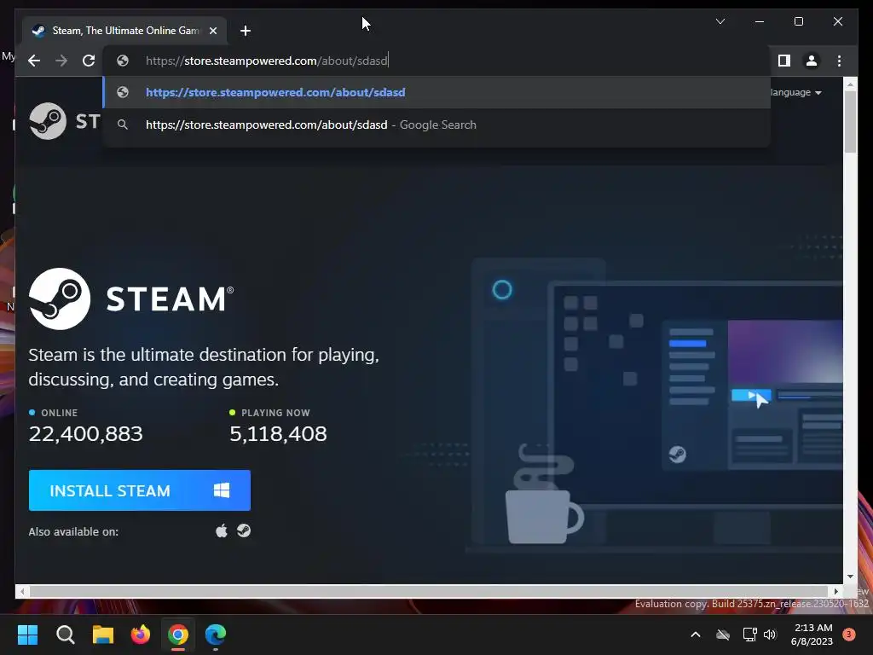The height and width of the screenshot is (655, 873).
Task: Click the cloud sync off tray icon
Action: (723, 635)
